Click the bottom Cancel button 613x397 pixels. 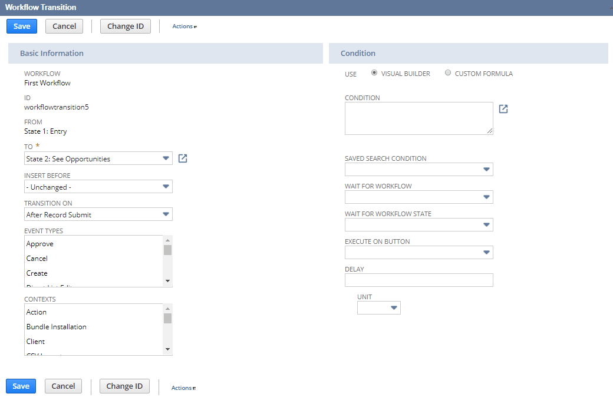pos(63,386)
